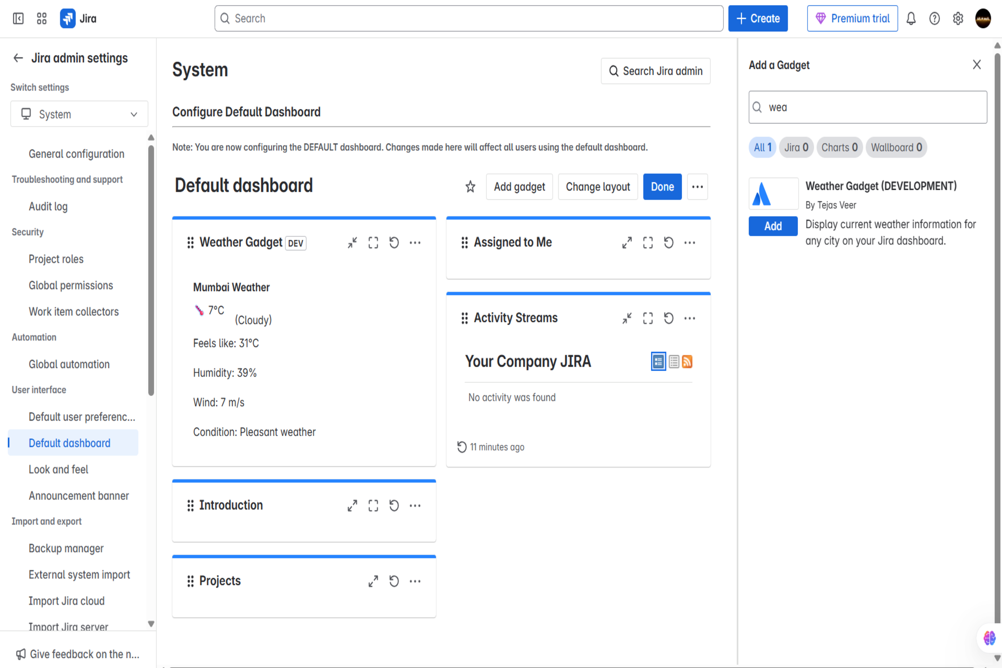Viewport: 1002px width, 668px height.
Task: Filter gadgets by Wallboard category
Action: point(896,148)
